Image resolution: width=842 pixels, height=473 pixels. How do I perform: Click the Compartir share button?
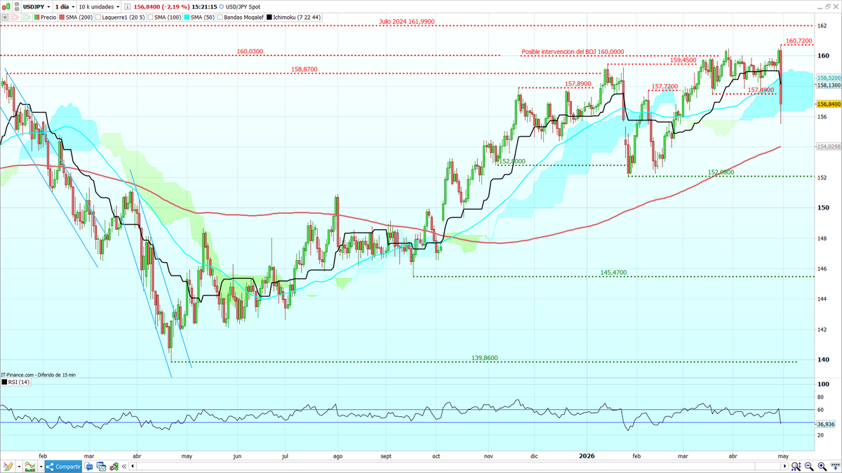(63, 467)
